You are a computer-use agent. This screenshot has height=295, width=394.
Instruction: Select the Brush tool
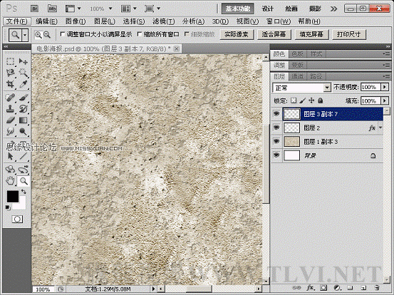(x=24, y=98)
